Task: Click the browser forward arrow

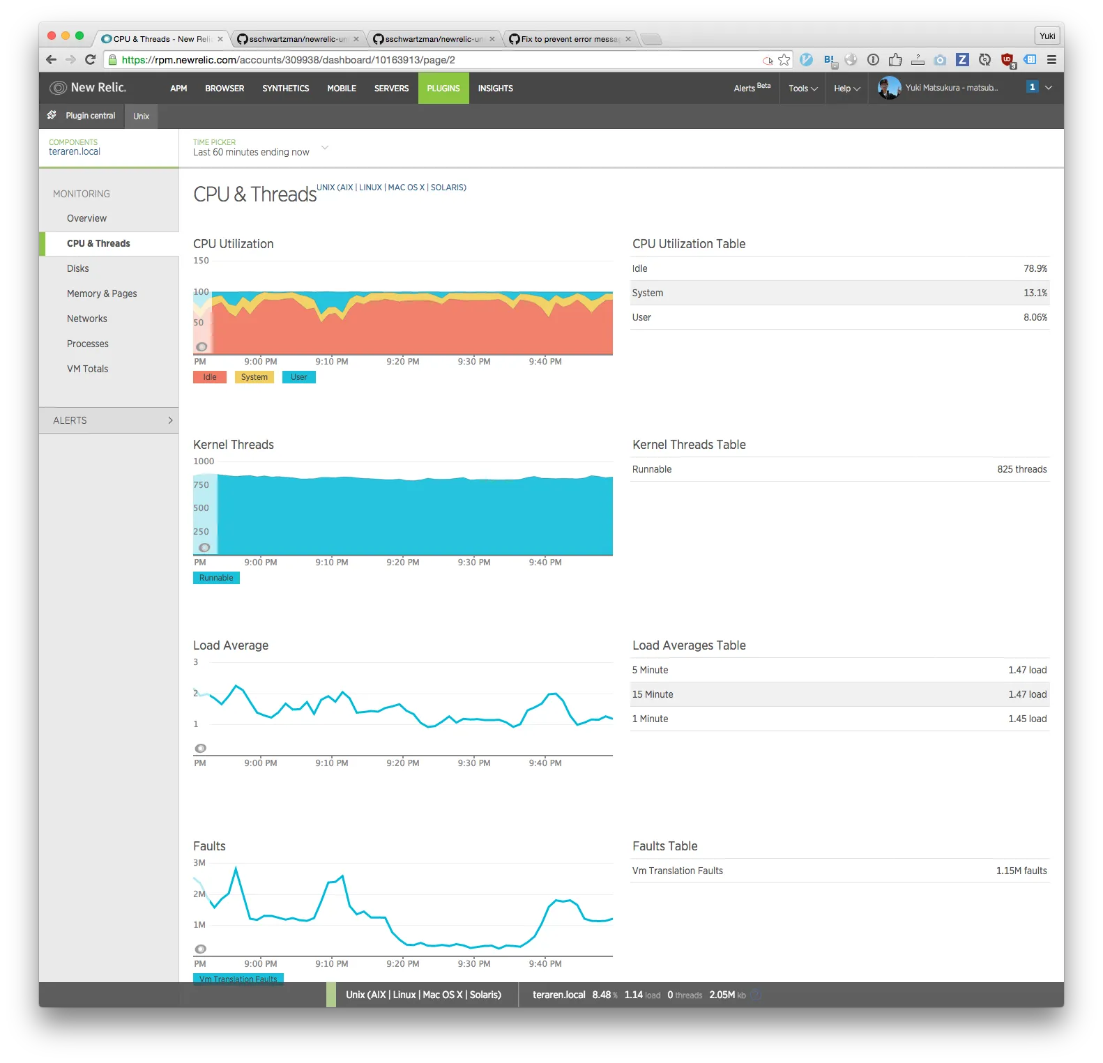Action: (x=70, y=60)
